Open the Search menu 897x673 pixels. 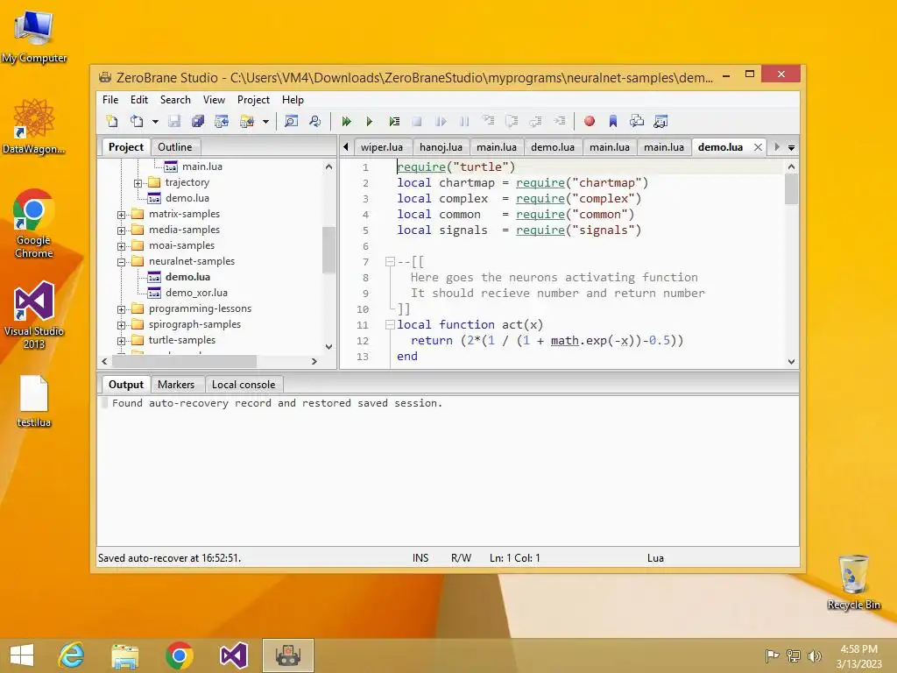(175, 100)
